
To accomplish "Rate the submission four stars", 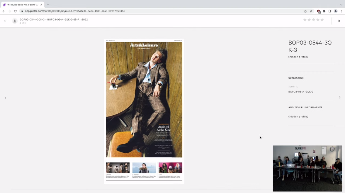I will pos(318,20).
